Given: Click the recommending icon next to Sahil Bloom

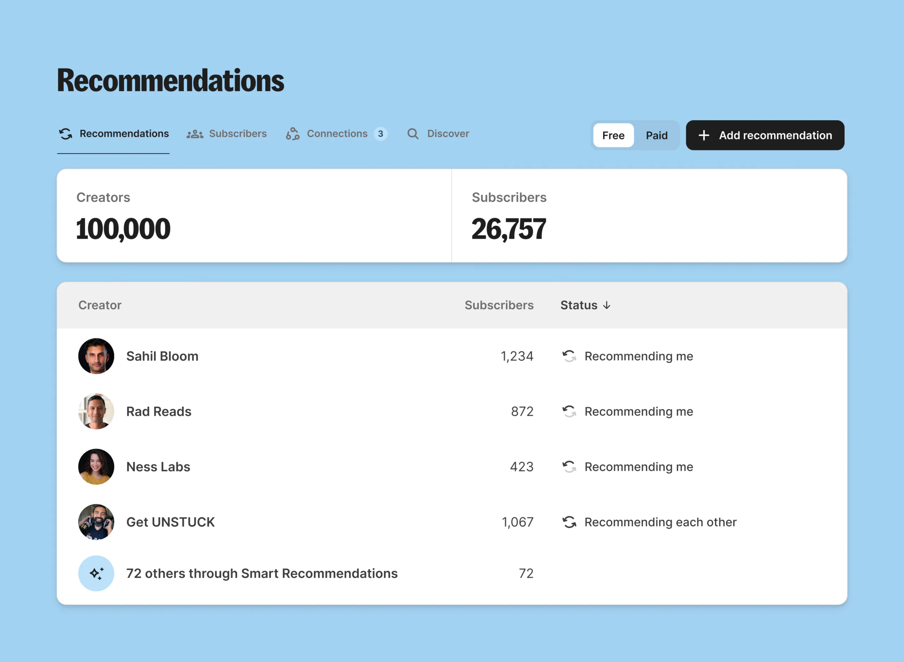Looking at the screenshot, I should [569, 356].
